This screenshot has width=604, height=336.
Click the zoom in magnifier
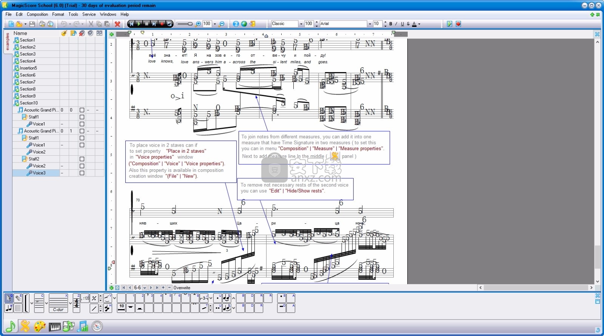(198, 24)
